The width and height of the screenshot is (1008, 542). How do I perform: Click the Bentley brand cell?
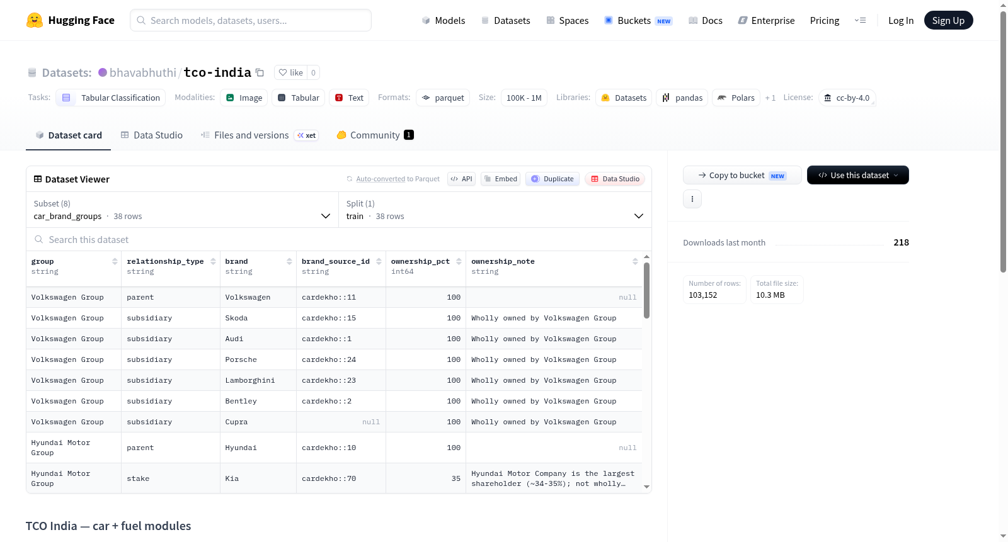pos(258,401)
